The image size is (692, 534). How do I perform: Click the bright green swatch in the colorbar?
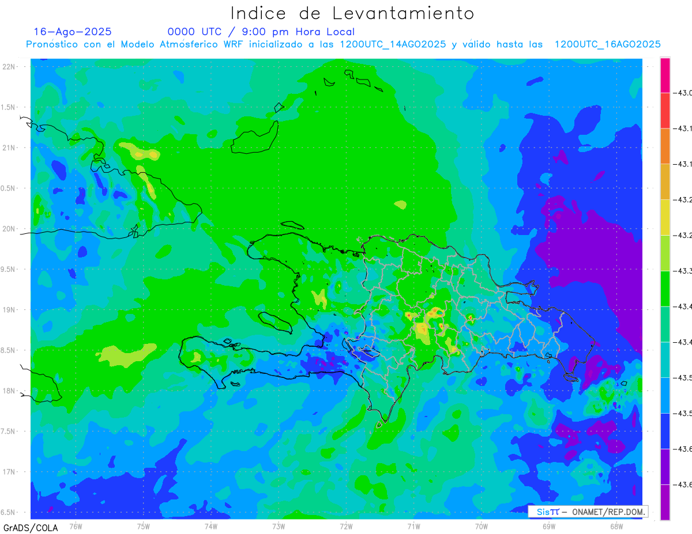(665, 289)
